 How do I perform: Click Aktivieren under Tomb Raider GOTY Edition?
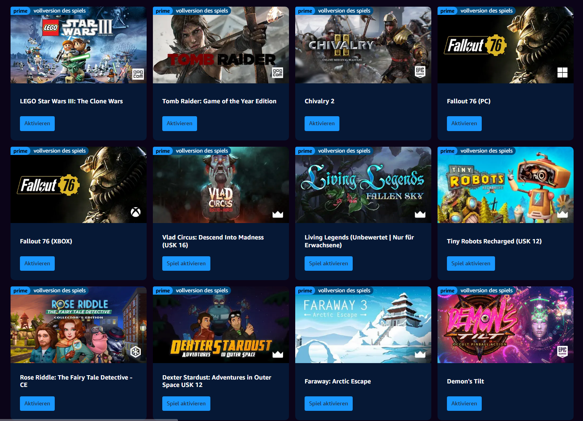point(179,124)
